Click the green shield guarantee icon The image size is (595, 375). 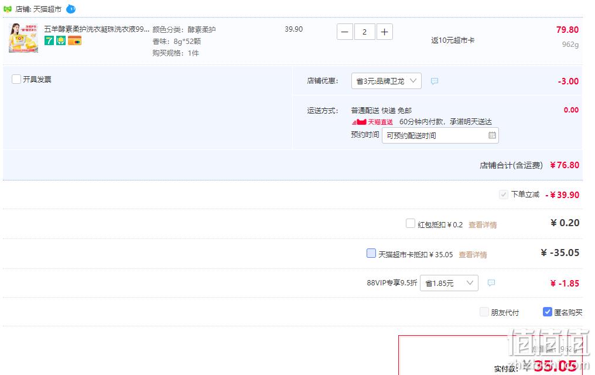tap(61, 40)
